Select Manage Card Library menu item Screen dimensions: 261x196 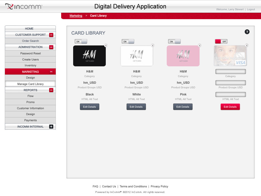tap(30, 84)
